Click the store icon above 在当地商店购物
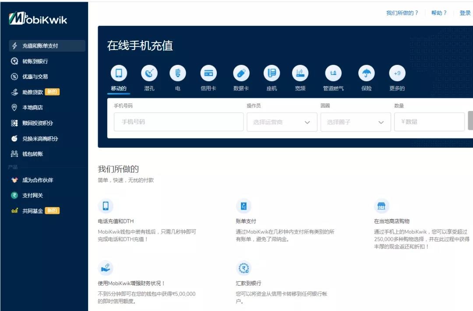Viewport: 473px width, 311px height. click(381, 206)
